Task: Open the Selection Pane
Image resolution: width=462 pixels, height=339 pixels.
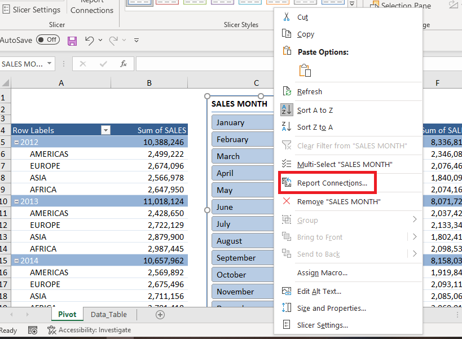Action: click(401, 5)
